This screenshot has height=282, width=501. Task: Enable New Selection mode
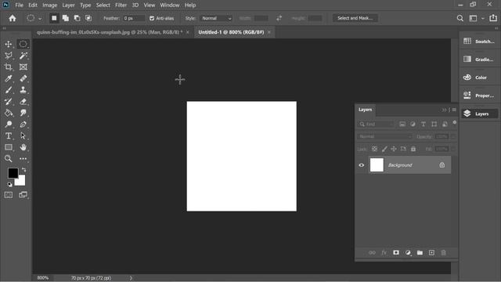(x=54, y=18)
